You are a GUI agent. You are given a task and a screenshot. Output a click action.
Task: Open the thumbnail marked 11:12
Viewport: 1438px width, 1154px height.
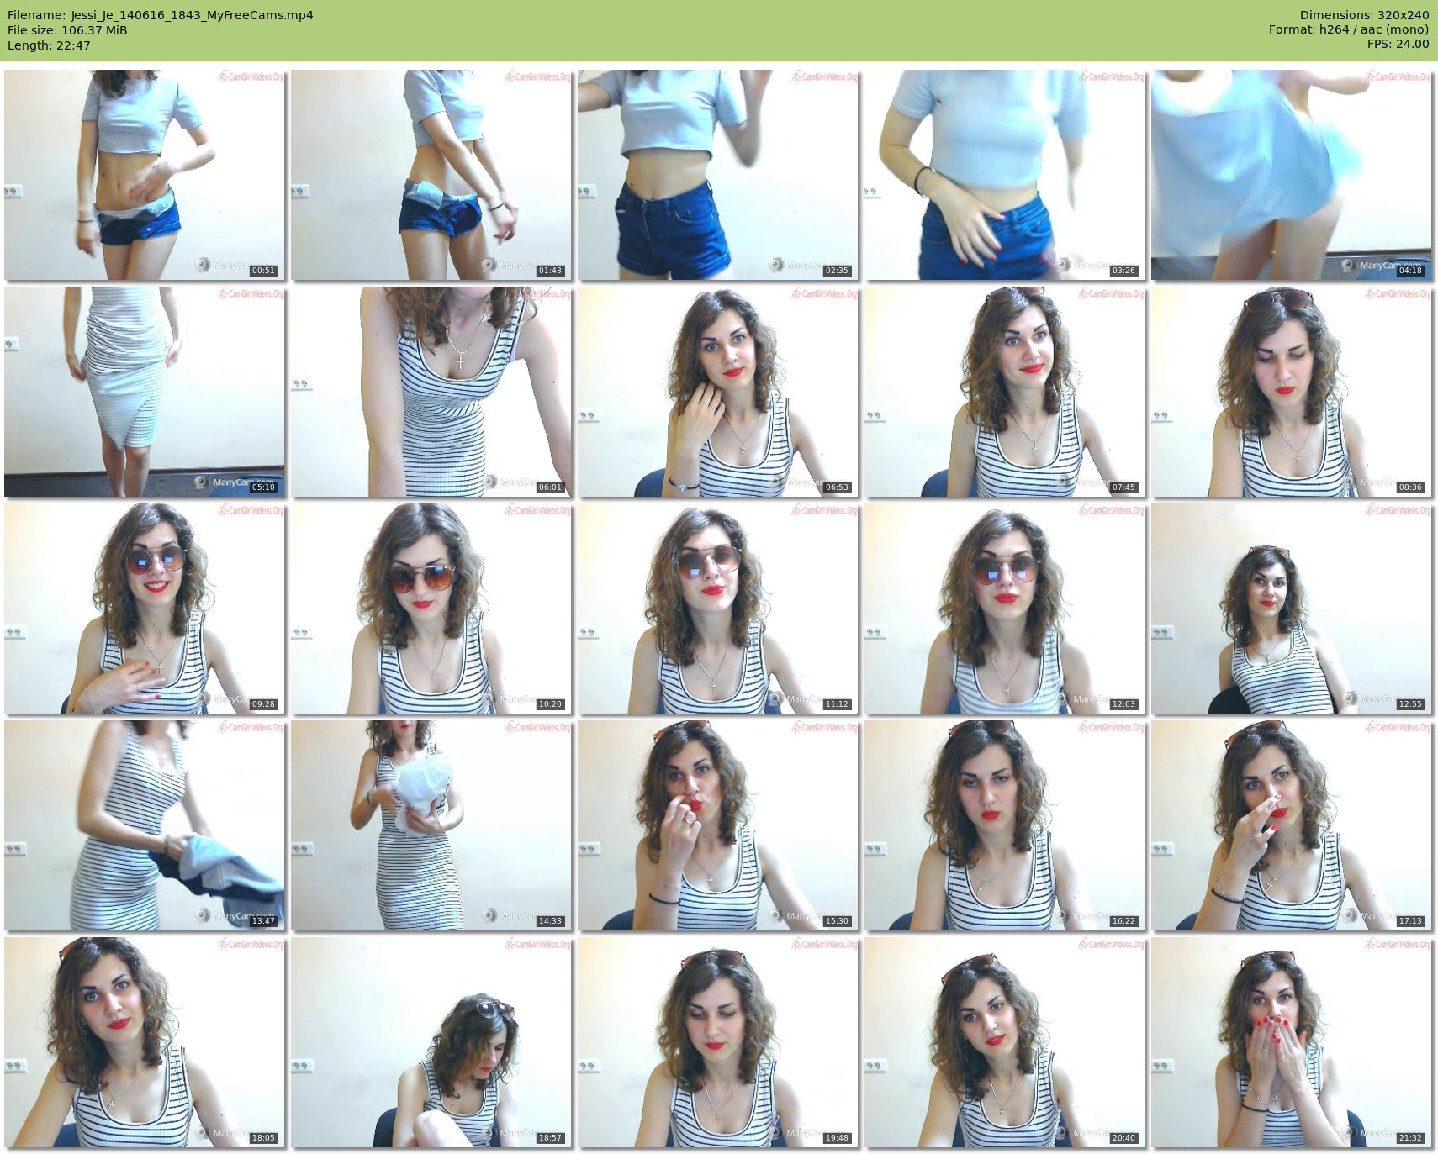coord(717,609)
